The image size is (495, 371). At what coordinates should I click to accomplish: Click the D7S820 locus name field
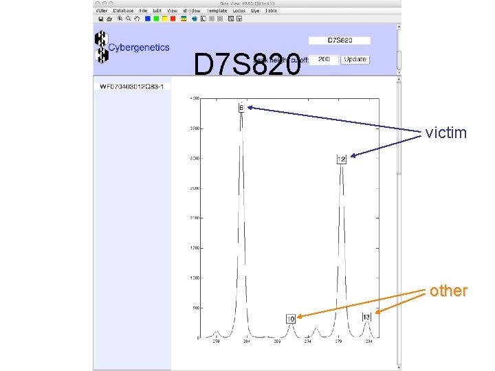coord(340,41)
